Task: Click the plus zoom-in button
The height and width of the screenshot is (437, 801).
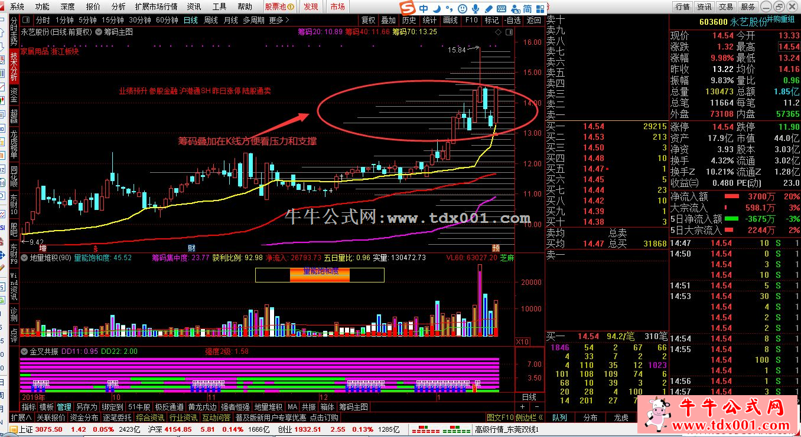Action: 522,407
